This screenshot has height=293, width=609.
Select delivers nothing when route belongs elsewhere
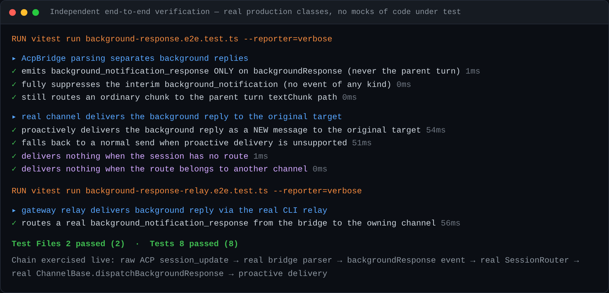click(164, 169)
